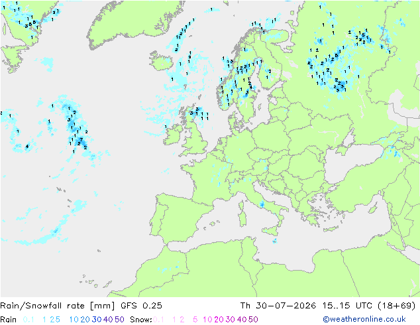Click the snow 0.1 legend value
420x325 pixels.
[x=158, y=320]
